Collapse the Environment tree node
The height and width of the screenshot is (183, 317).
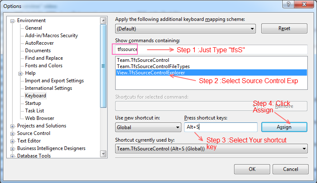[x=13, y=20]
